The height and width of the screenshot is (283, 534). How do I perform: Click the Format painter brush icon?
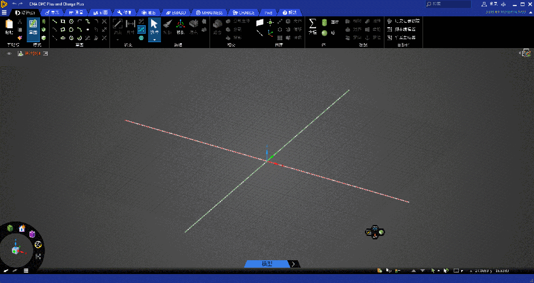pyautogui.click(x=20, y=38)
